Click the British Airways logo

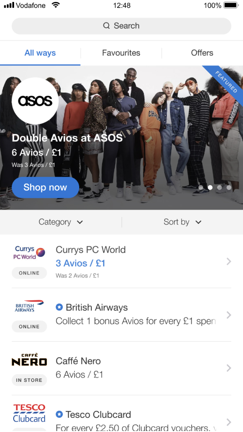pyautogui.click(x=29, y=306)
